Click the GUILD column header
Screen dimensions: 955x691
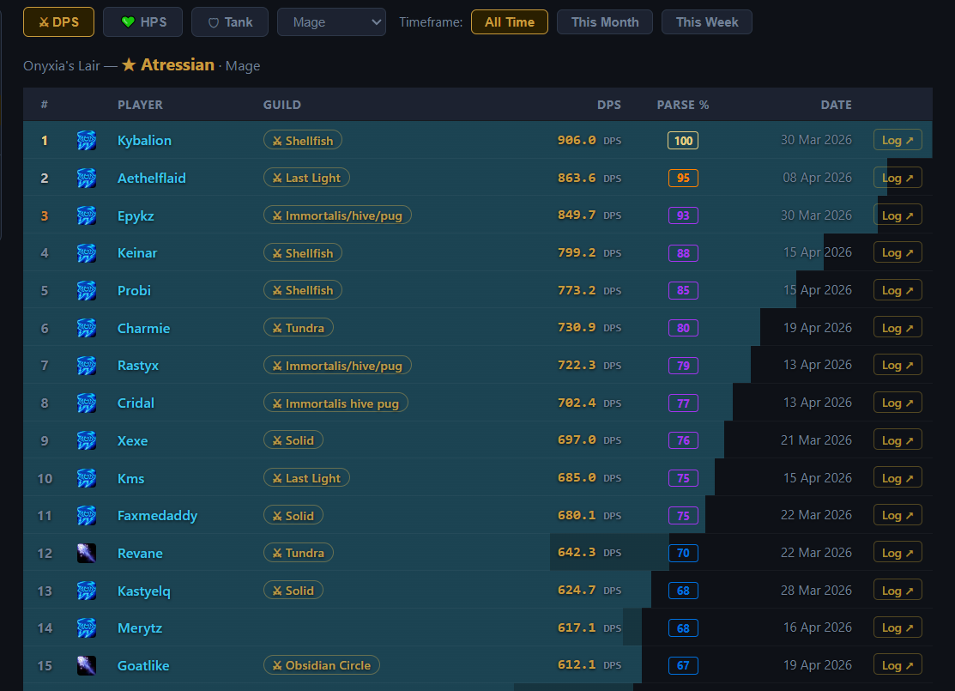click(x=282, y=105)
